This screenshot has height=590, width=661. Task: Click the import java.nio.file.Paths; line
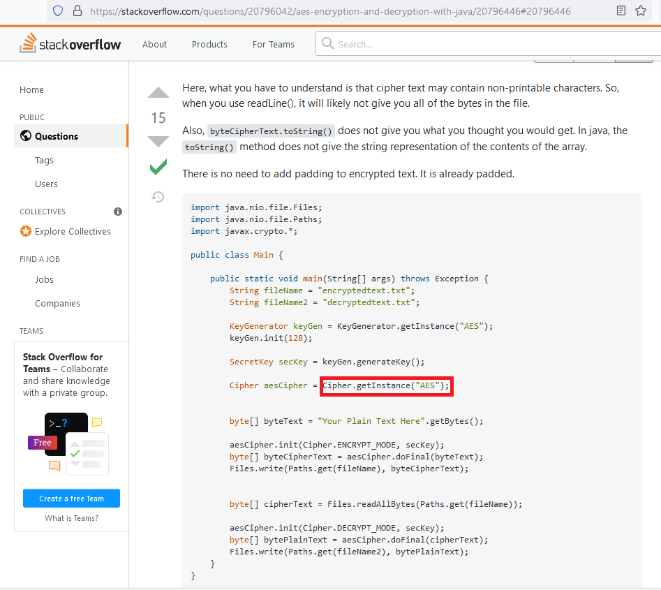(256, 219)
